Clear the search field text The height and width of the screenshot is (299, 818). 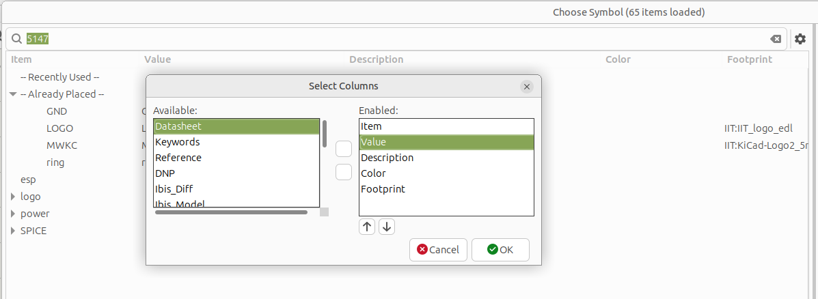pyautogui.click(x=776, y=39)
